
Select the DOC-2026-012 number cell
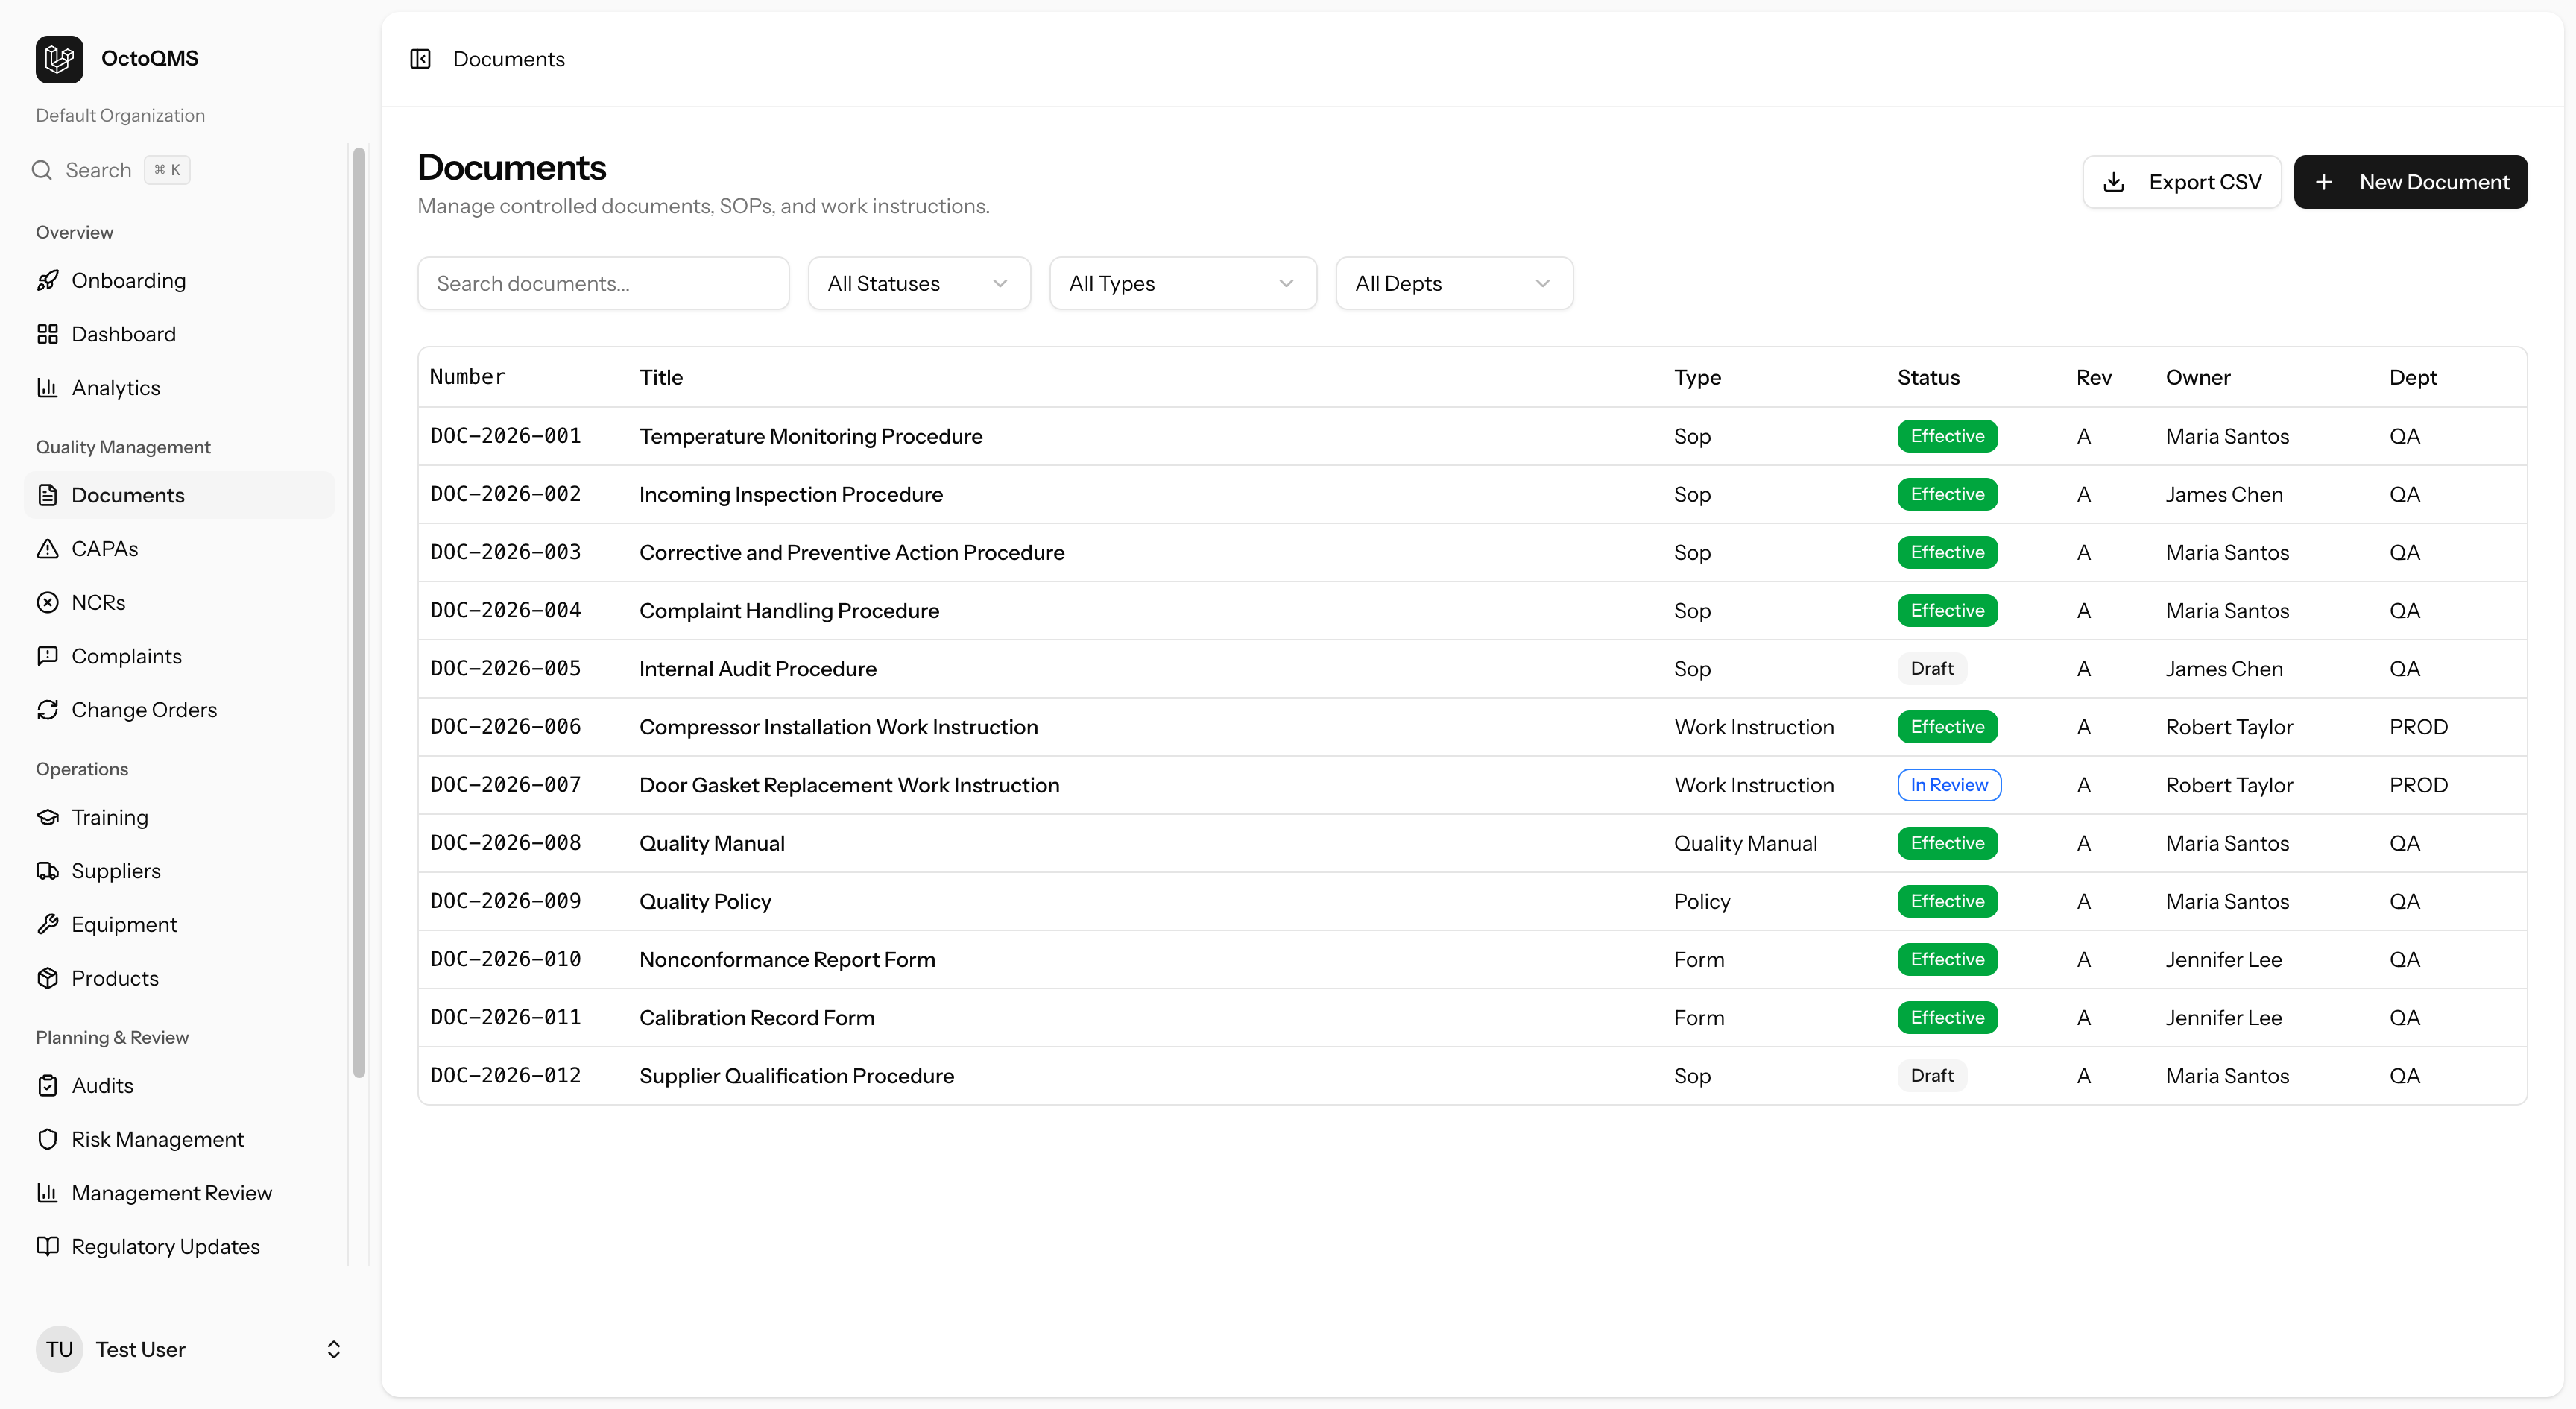pyautogui.click(x=505, y=1075)
